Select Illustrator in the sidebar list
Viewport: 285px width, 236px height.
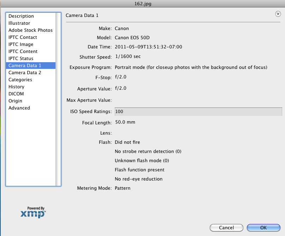click(x=19, y=23)
